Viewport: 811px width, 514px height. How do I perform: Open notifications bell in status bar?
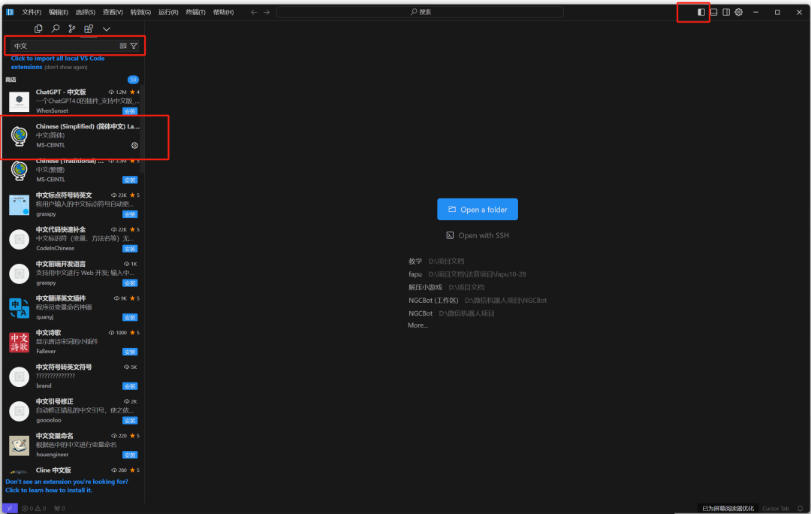pyautogui.click(x=800, y=508)
